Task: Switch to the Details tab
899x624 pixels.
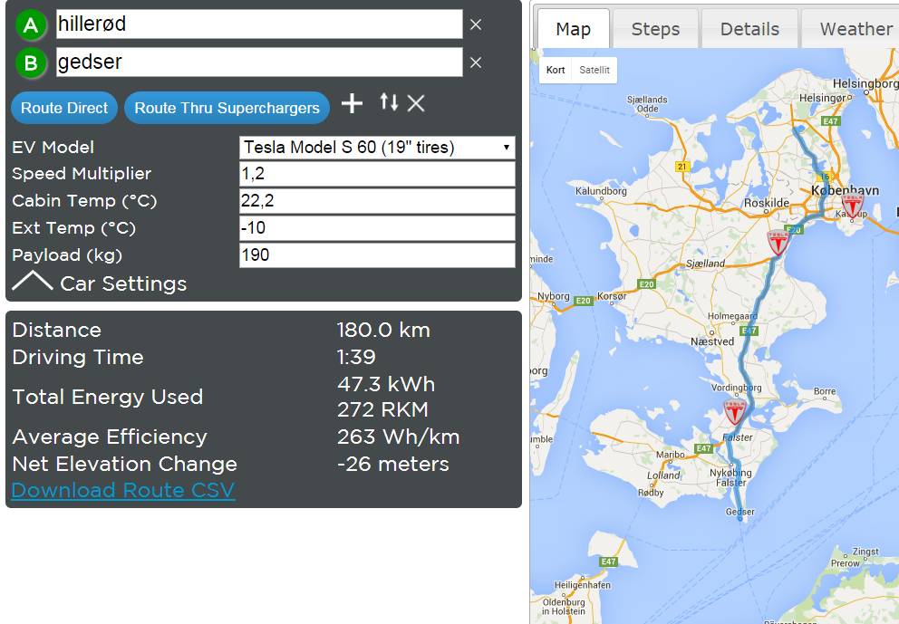Action: click(749, 29)
